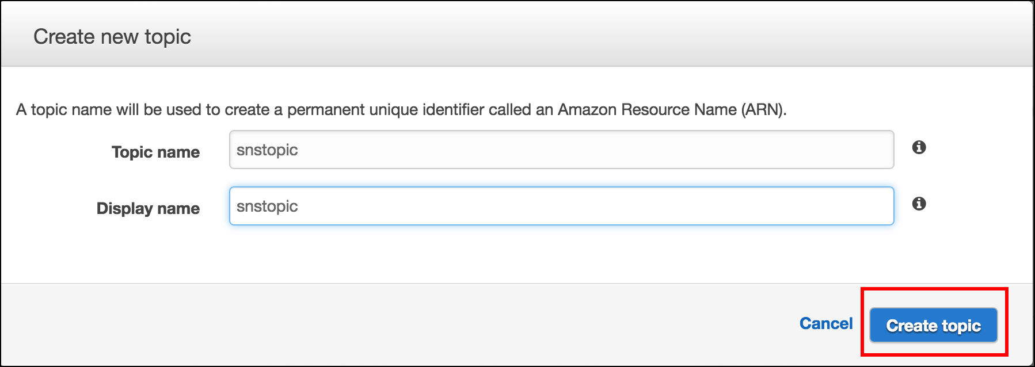Place cursor in the Display name textbox
Screen dimensions: 1035x367
tap(561, 206)
